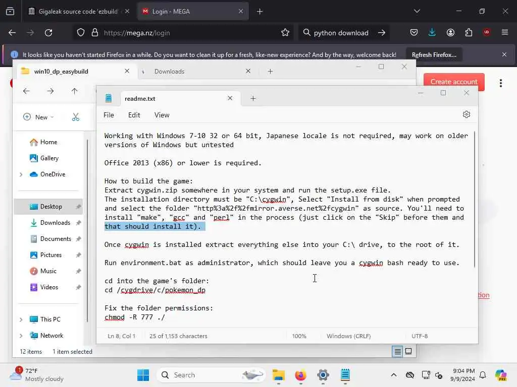The width and height of the screenshot is (517, 387).
Task: Open Home in Explorer sidebar
Action: click(48, 142)
